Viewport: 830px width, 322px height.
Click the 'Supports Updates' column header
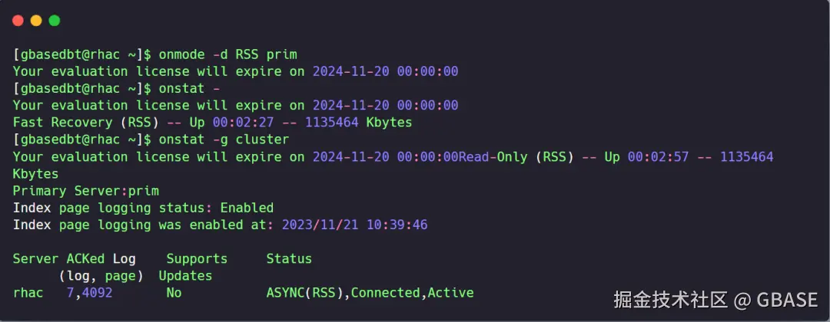[x=193, y=267]
